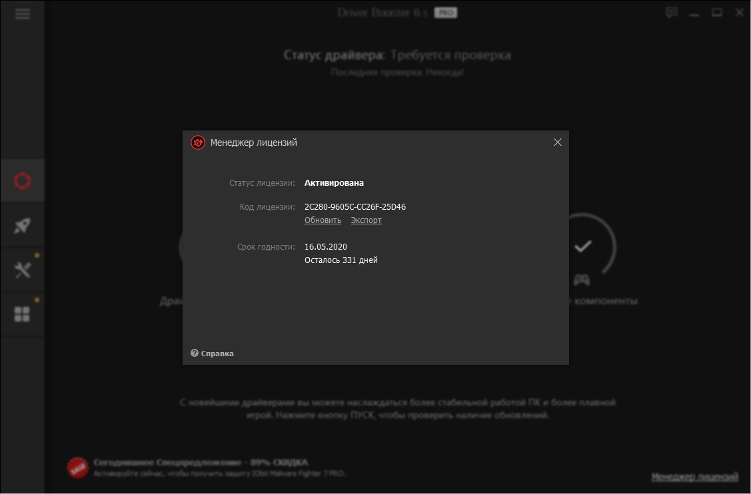Close the License Manager dialog
This screenshot has width=751, height=494.
[558, 142]
